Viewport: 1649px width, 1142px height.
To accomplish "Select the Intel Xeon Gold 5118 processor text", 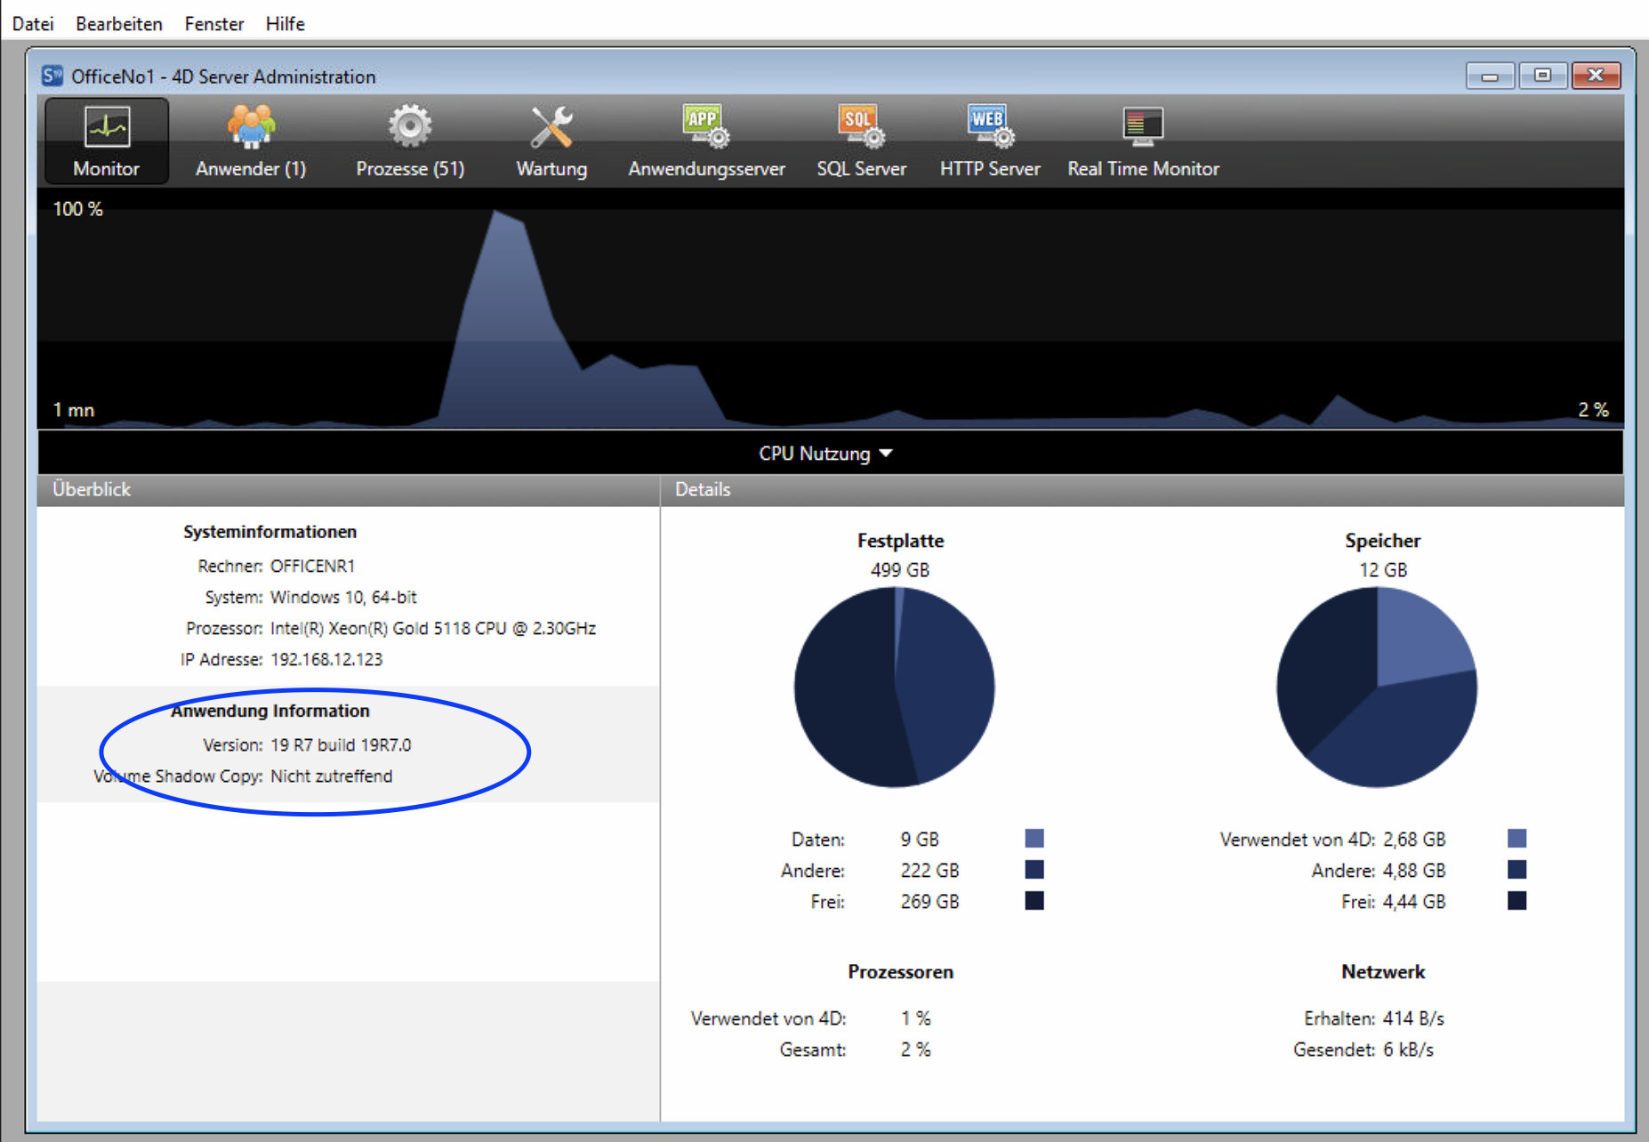I will pos(433,628).
